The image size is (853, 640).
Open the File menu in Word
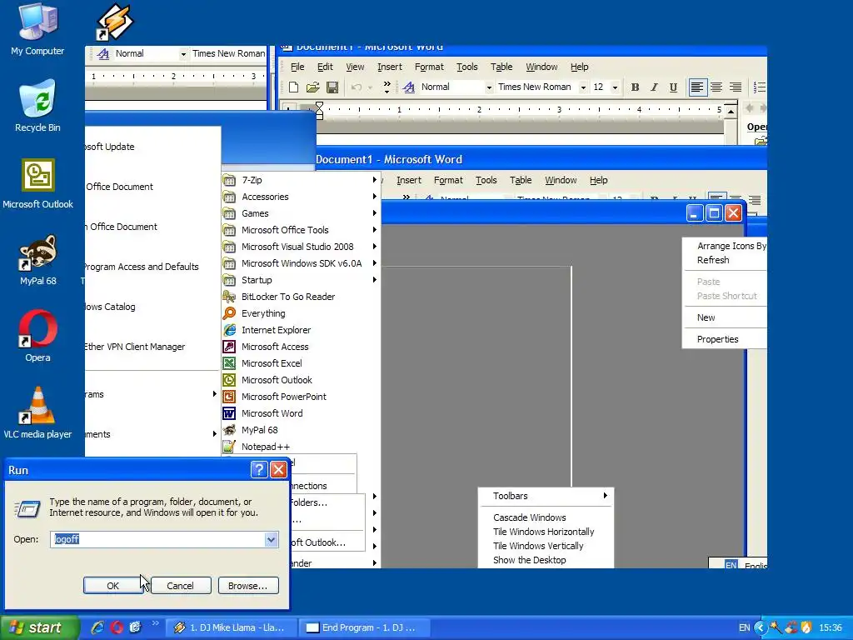click(x=297, y=67)
